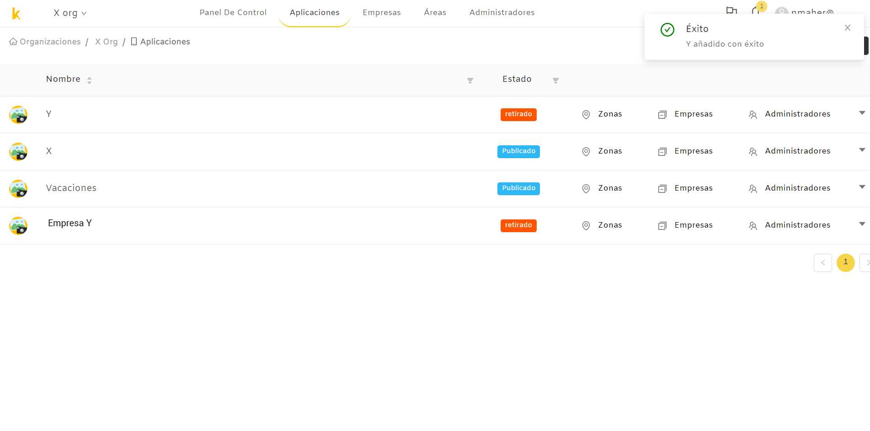Open the Administradores navigation tab

502,13
